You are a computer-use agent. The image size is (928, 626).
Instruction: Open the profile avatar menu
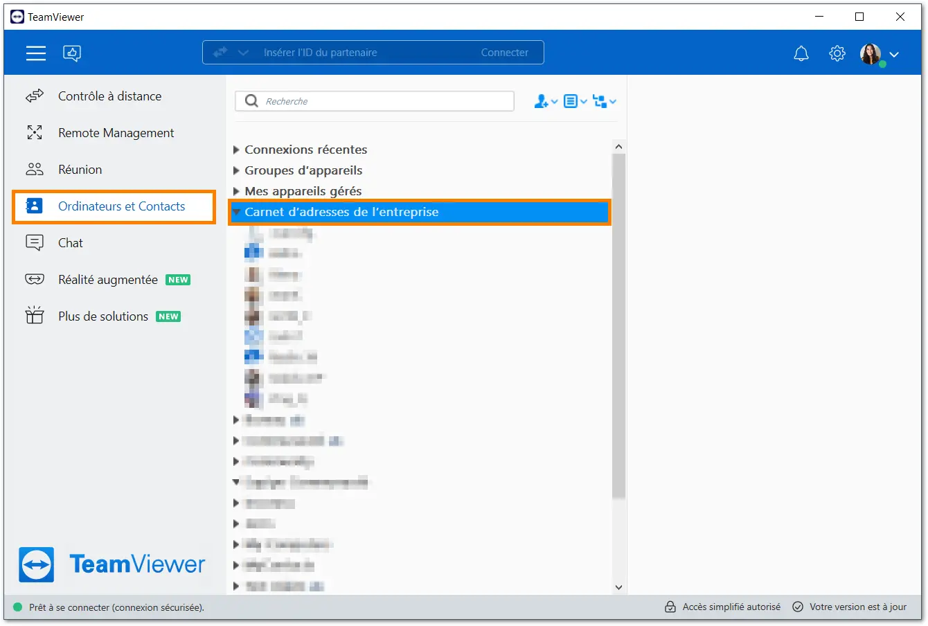click(x=879, y=54)
